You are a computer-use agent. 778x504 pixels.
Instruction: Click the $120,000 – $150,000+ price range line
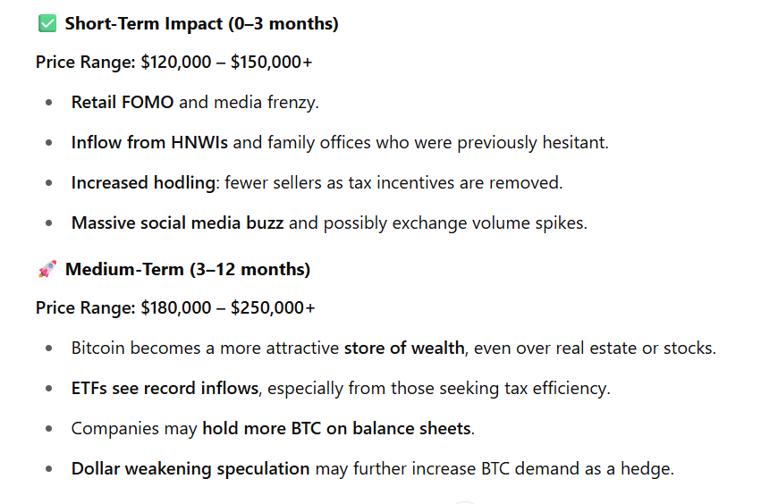pyautogui.click(x=175, y=62)
